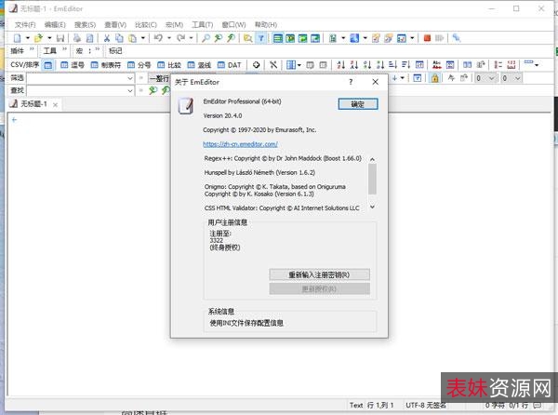This screenshot has height=415, width=558.
Task: Close the About EmEditor dialog
Action: click(375, 82)
